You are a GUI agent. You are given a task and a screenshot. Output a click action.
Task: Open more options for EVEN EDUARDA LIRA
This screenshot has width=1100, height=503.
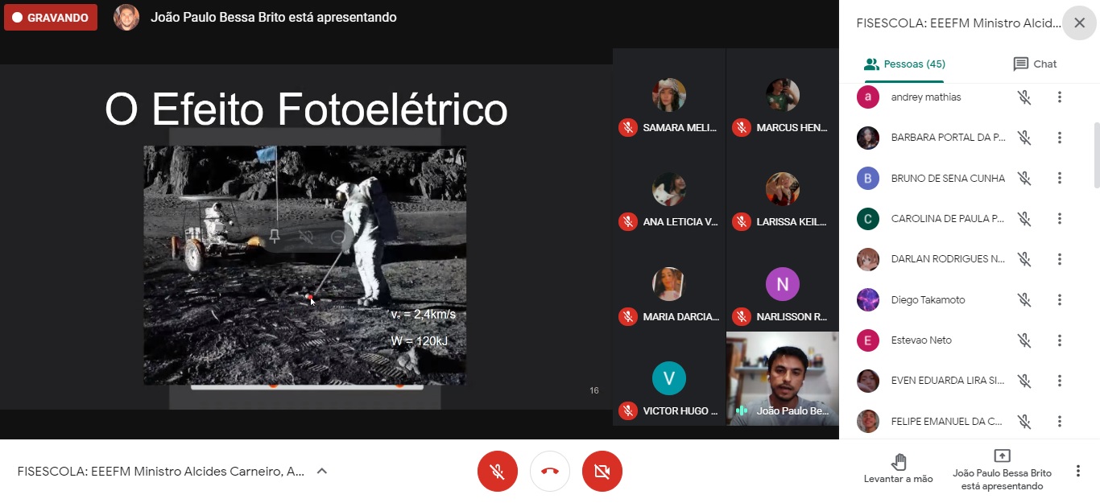(1060, 381)
